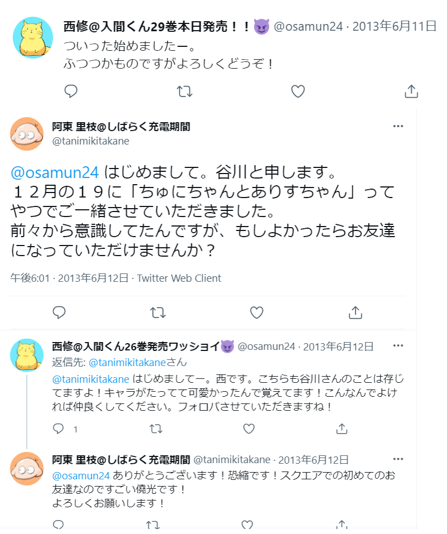Retweet the top osamun24 tweet
This screenshot has width=447, height=534.
pos(184,91)
